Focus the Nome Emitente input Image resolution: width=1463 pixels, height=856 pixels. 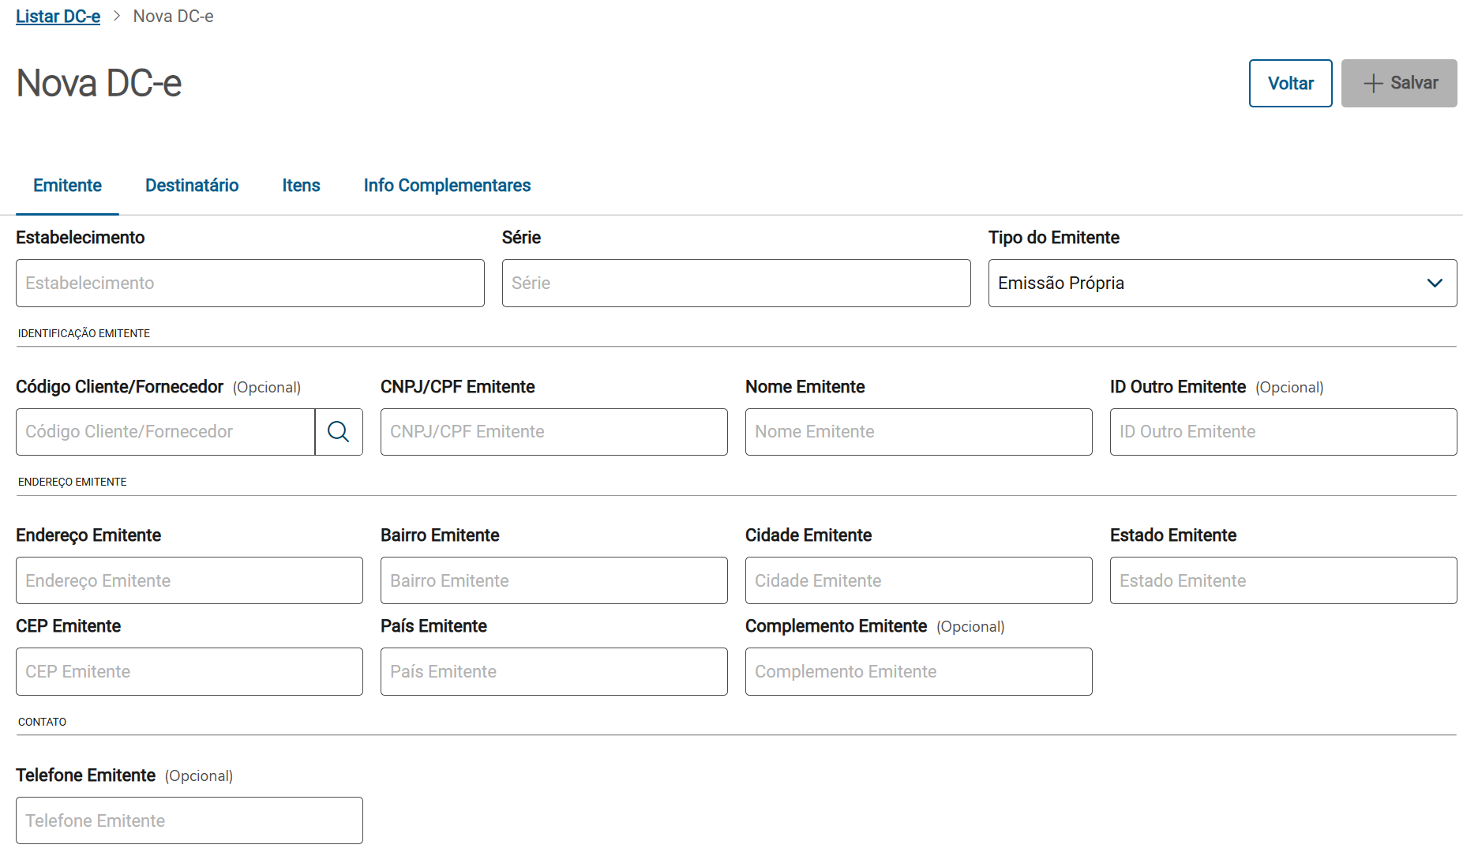[x=918, y=431]
